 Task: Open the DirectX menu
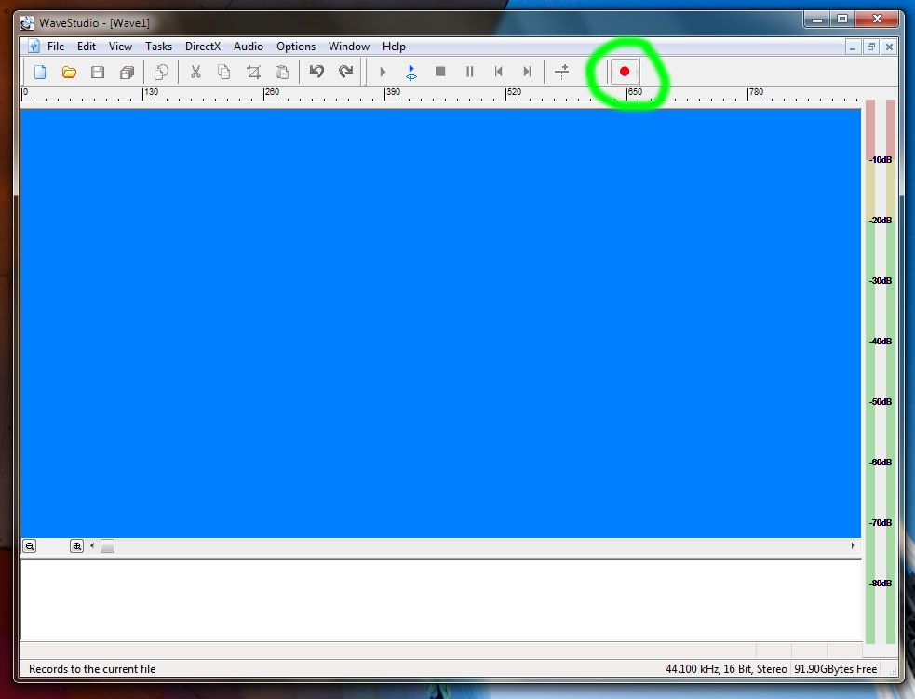[x=203, y=47]
